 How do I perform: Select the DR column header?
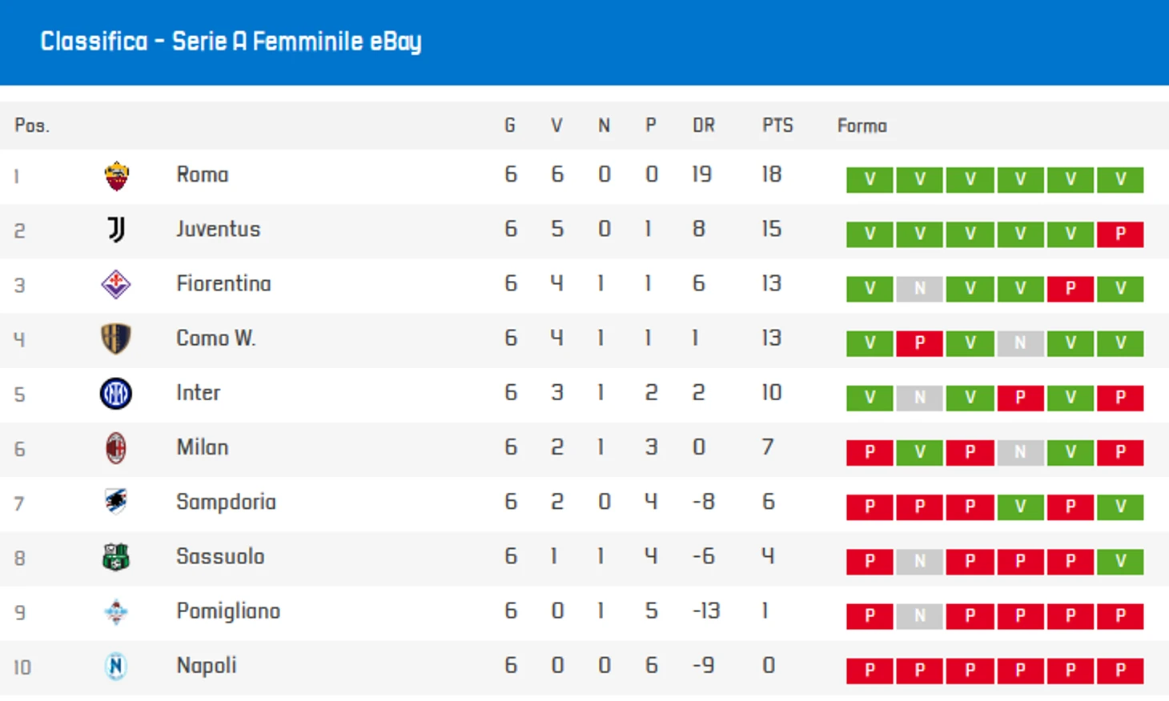click(x=704, y=126)
